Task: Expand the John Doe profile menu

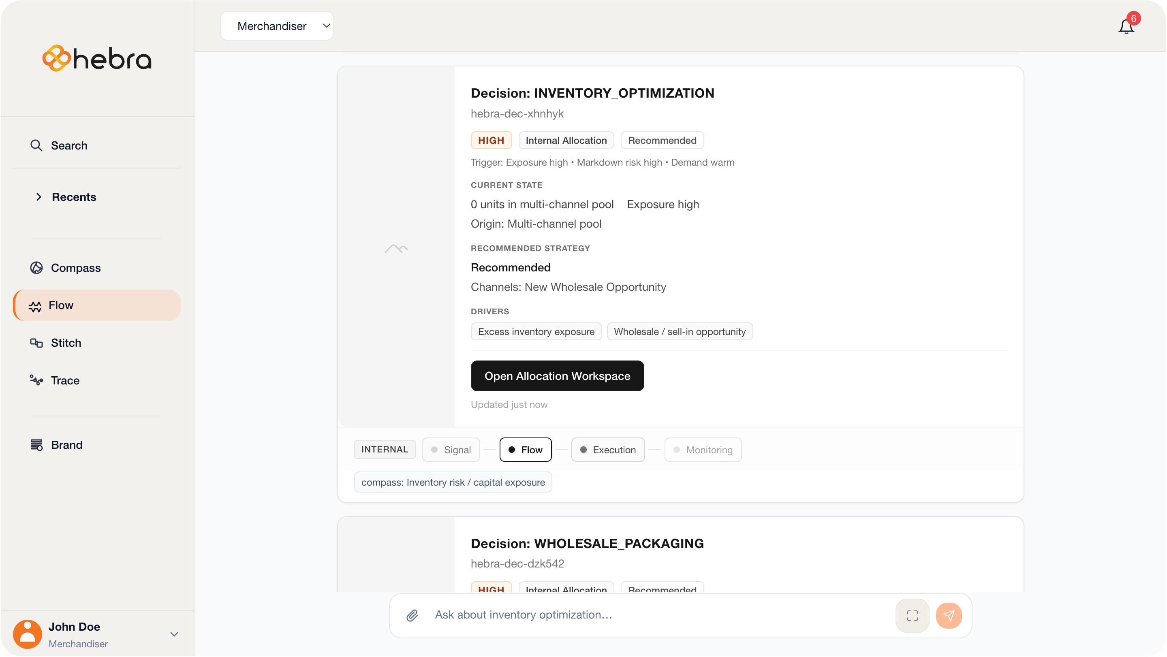Action: coord(173,634)
